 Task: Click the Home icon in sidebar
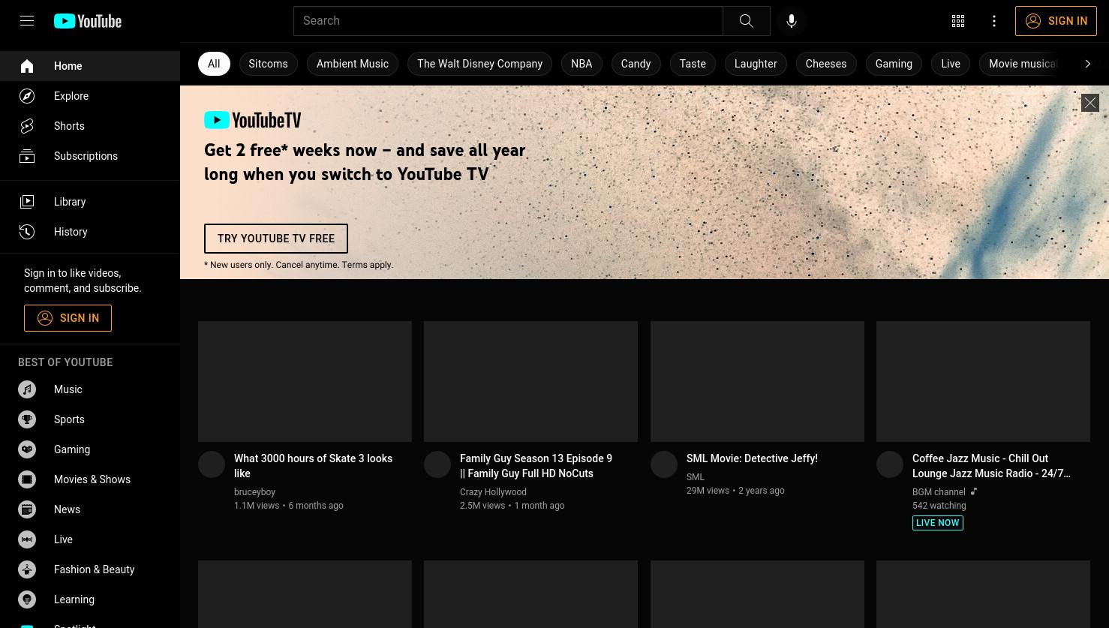coord(27,66)
